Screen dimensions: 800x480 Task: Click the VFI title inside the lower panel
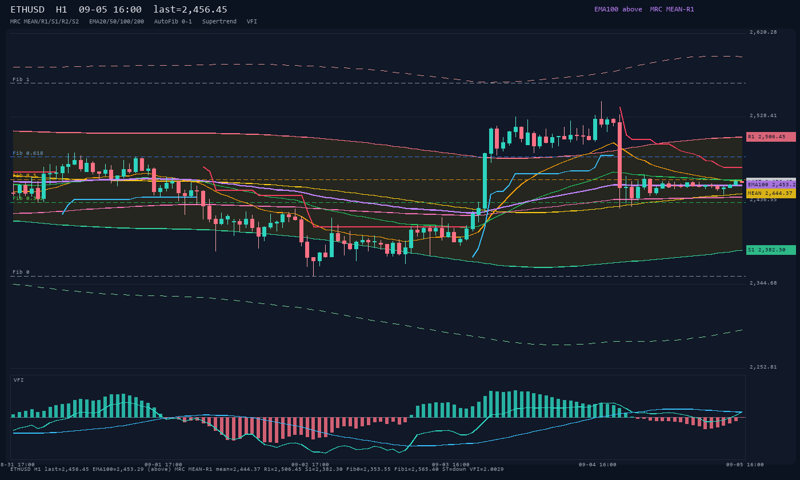point(19,380)
